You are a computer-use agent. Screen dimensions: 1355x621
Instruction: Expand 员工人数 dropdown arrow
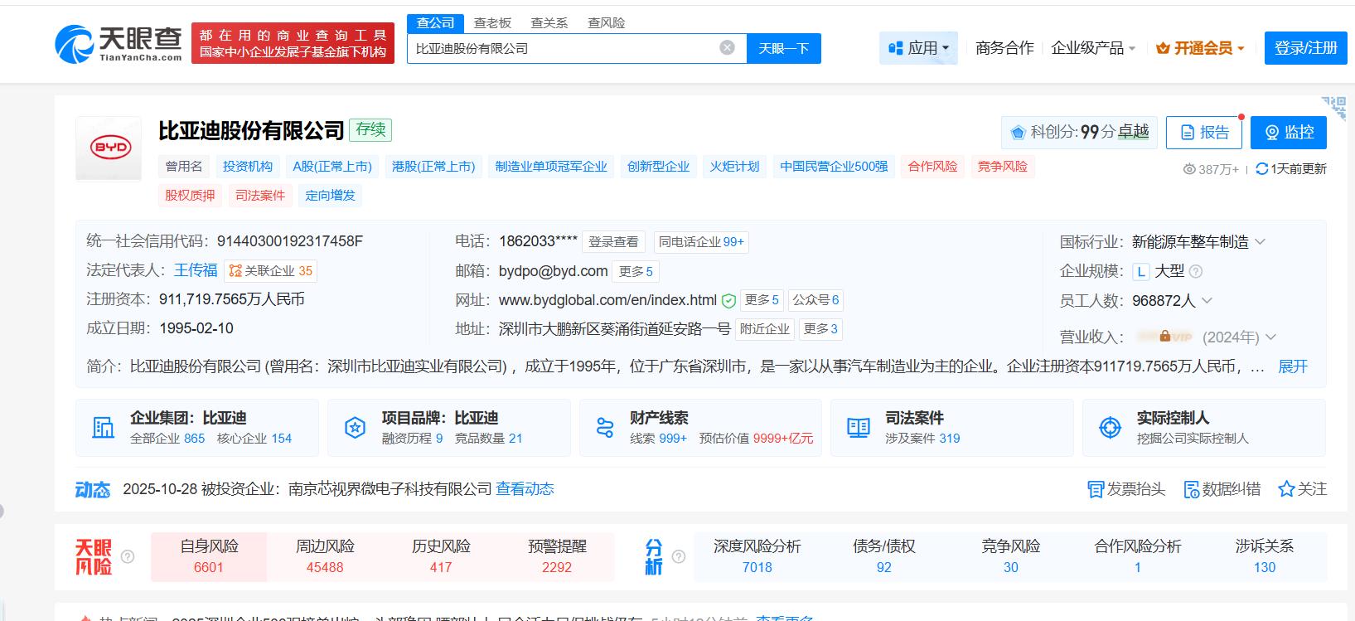[1207, 300]
